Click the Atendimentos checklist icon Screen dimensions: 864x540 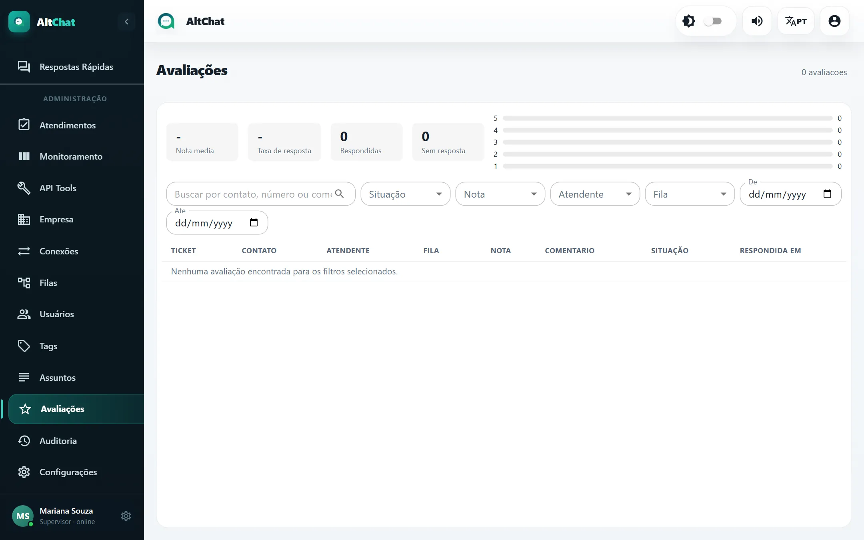coord(24,125)
